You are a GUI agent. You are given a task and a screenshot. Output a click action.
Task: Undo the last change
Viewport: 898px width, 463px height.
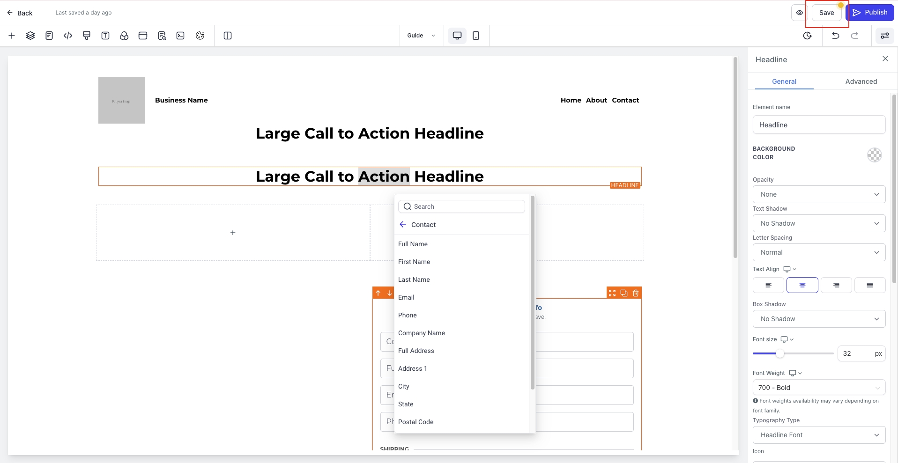click(835, 36)
